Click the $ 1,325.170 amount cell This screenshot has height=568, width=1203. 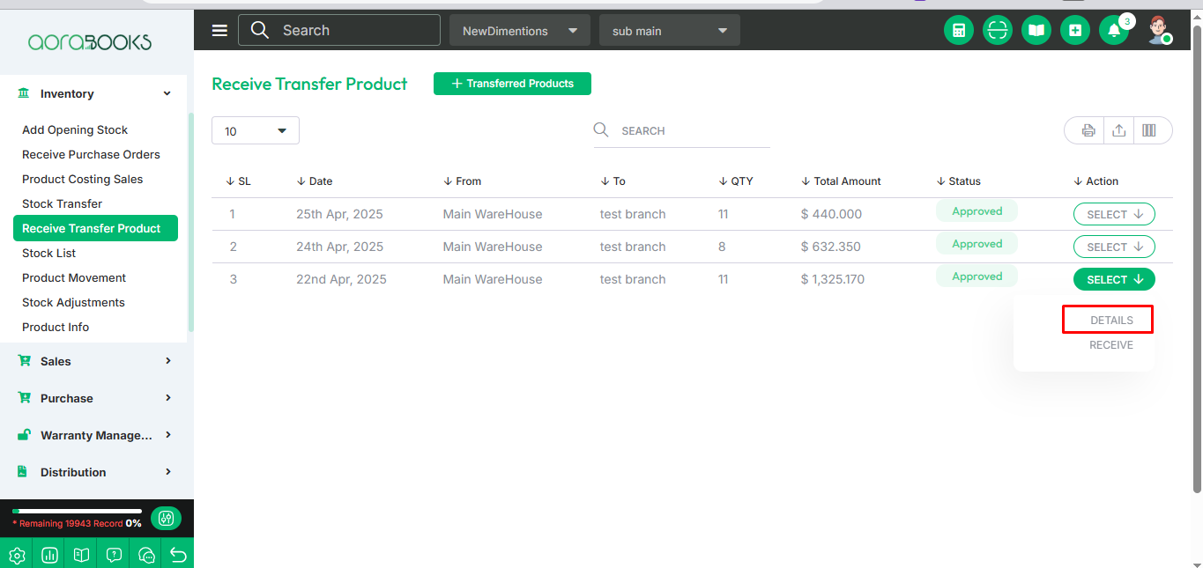tap(833, 279)
